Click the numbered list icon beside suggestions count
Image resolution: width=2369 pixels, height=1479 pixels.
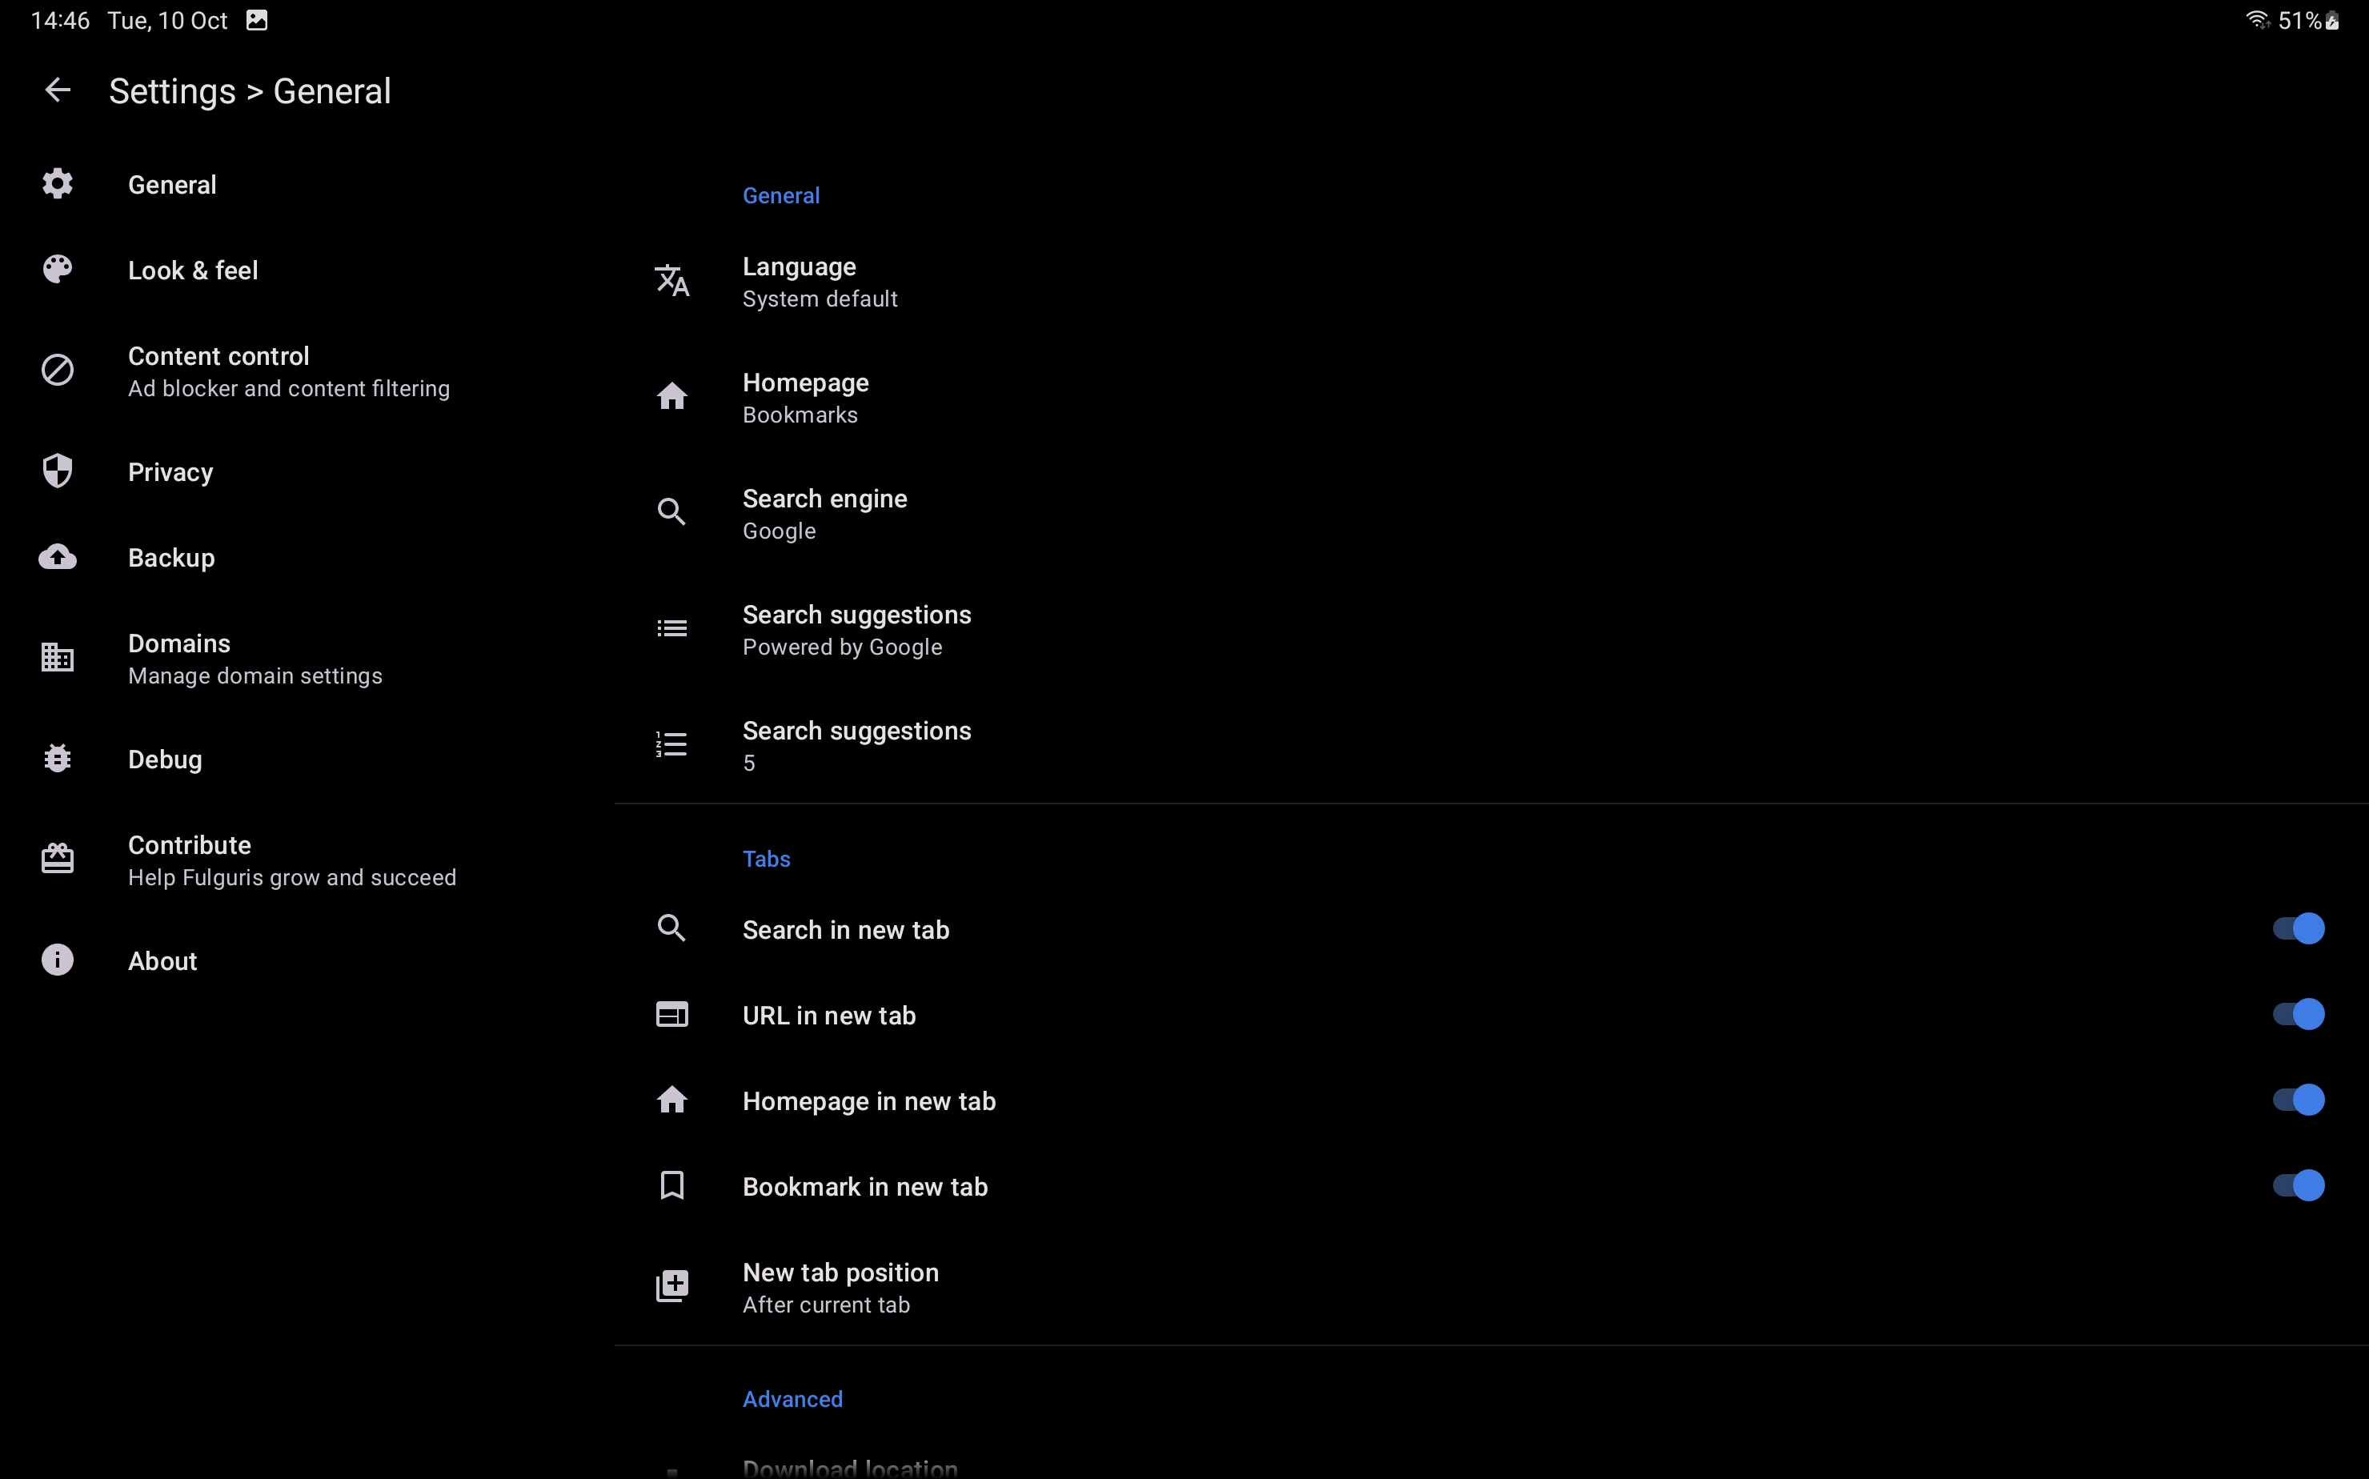672,744
